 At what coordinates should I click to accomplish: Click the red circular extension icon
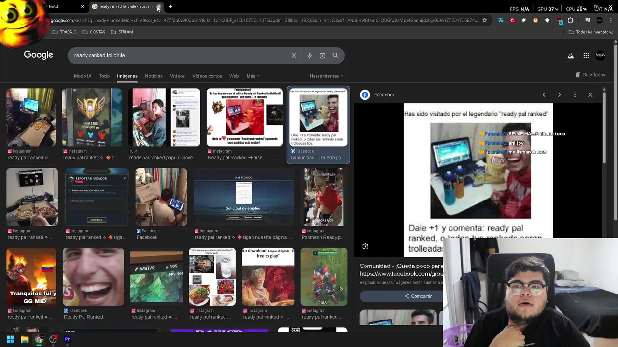click(512, 20)
